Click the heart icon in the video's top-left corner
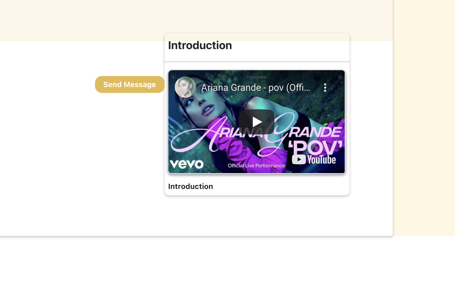This screenshot has width=455, height=304. [x=173, y=77]
